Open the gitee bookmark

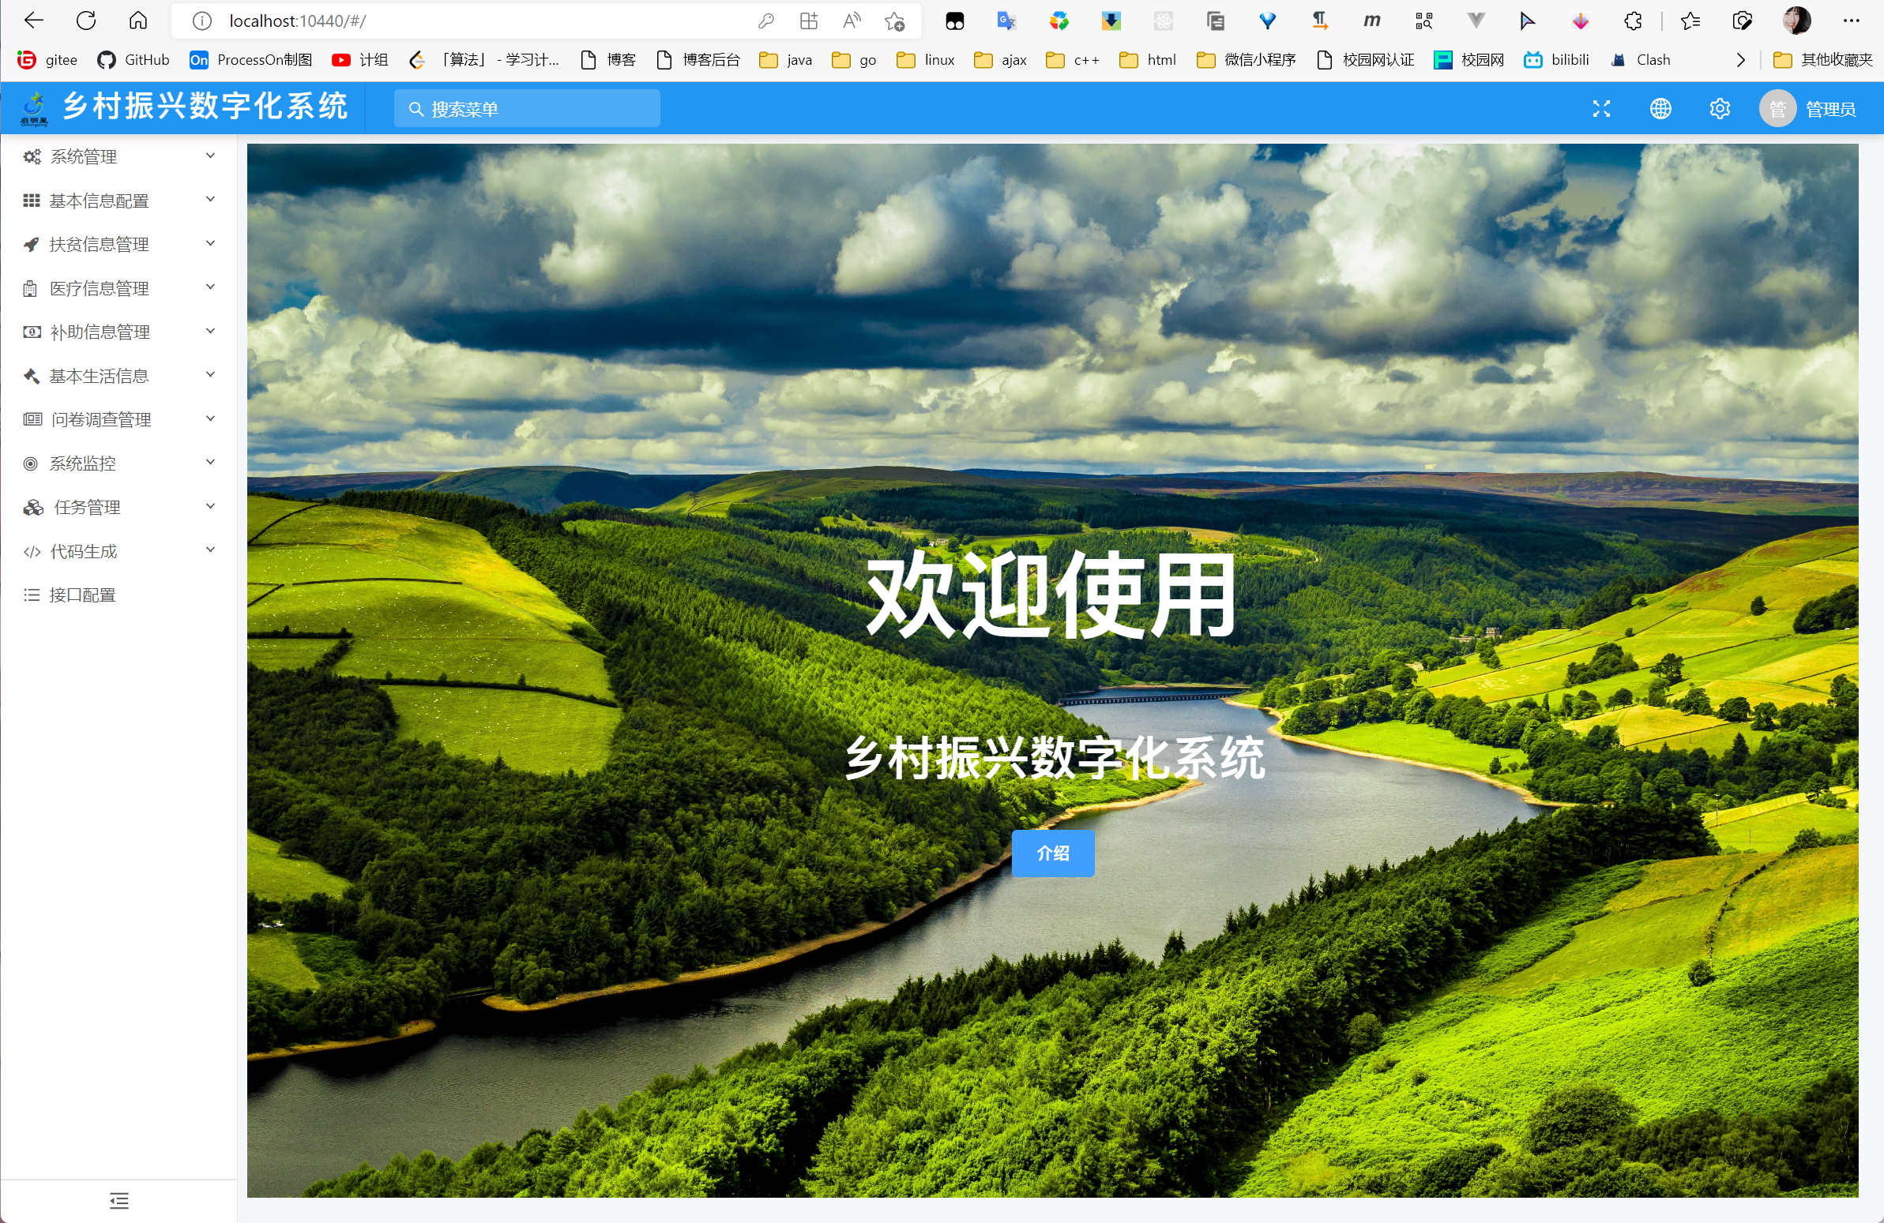click(x=47, y=60)
